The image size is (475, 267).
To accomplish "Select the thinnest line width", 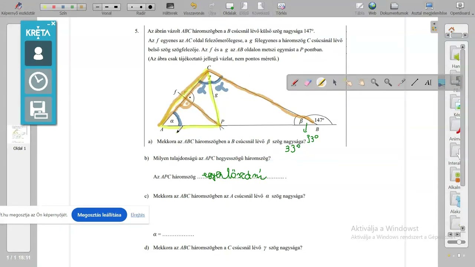I will tap(98, 7).
